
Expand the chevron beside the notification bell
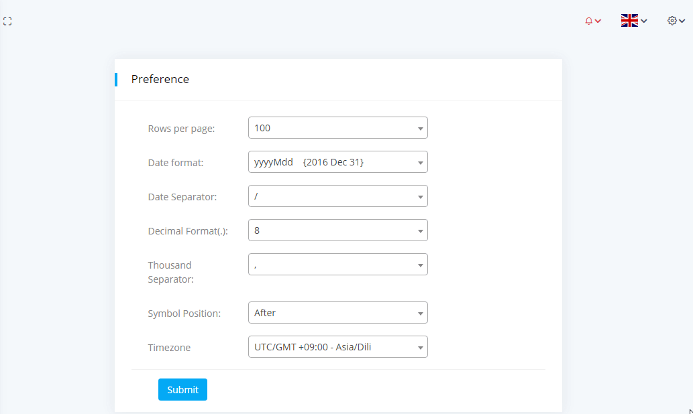click(598, 21)
